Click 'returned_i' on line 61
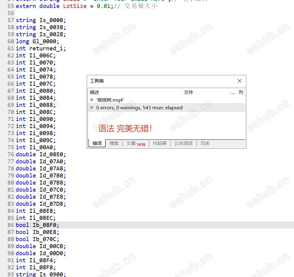This screenshot has height=277, width=294. (46, 49)
